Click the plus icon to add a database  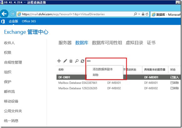pyautogui.click(x=59, y=61)
